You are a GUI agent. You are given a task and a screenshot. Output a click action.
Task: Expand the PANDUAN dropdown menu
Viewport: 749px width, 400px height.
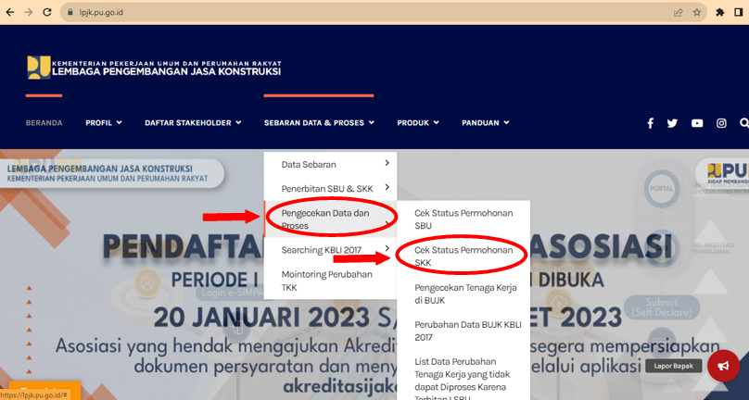click(x=486, y=122)
